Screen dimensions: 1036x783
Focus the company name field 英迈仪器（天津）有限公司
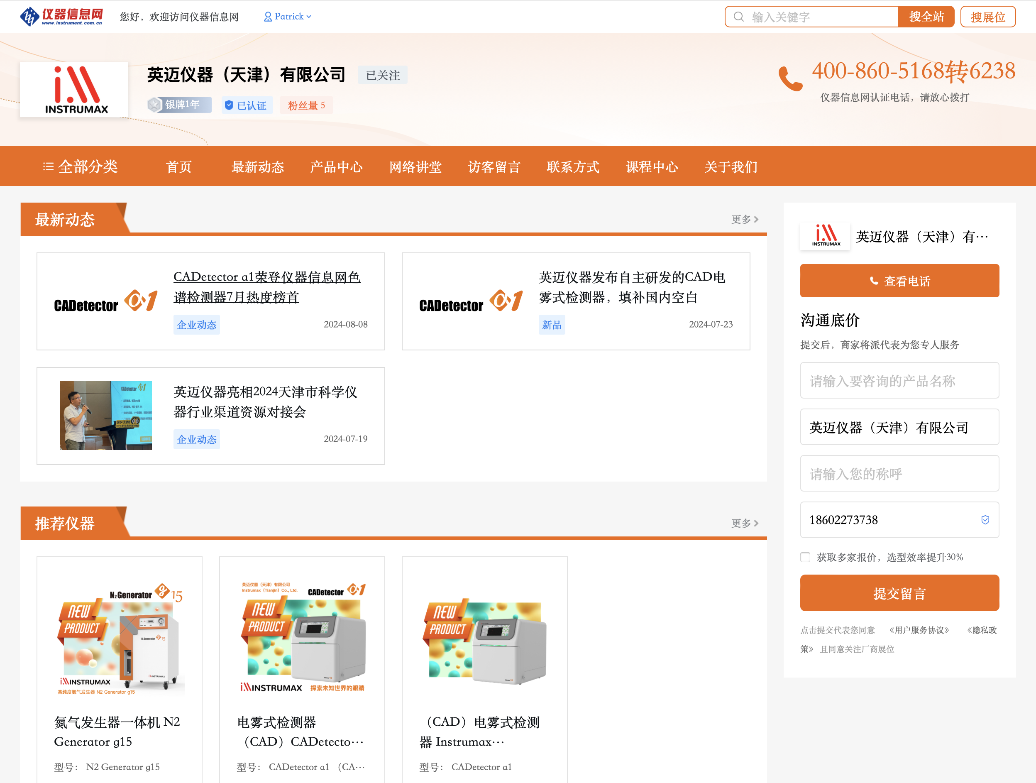click(x=899, y=427)
